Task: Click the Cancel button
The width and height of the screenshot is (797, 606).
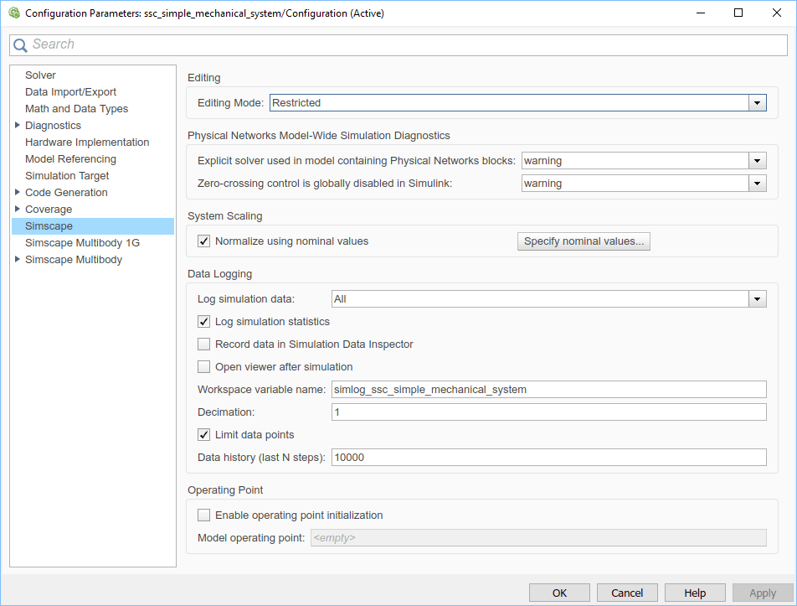Action: (627, 593)
